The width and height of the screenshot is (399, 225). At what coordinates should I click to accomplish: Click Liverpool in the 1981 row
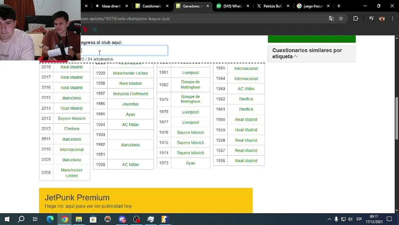click(x=190, y=73)
